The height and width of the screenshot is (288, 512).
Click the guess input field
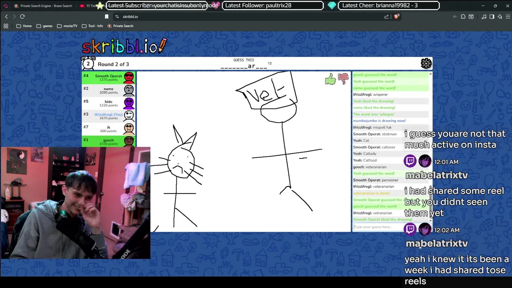coord(378,227)
